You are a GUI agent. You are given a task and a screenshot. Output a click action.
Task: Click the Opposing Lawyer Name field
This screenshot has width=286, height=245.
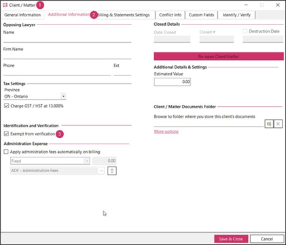click(67, 39)
